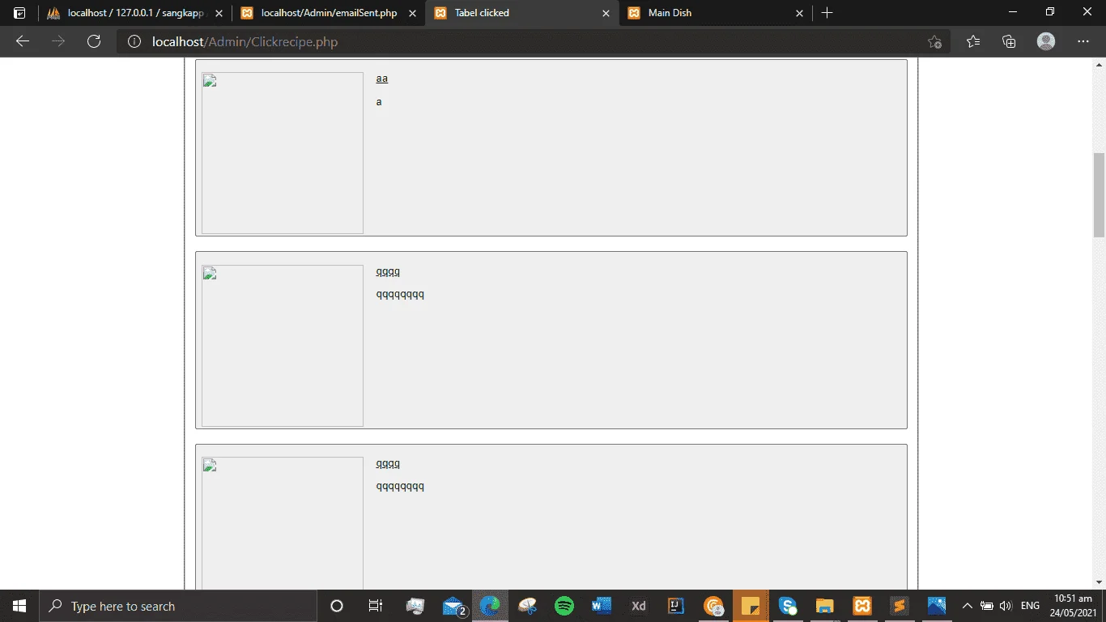Focus the address bar showing localhost/Admin/Clickrecipe.php
This screenshot has height=622, width=1106.
[534, 42]
